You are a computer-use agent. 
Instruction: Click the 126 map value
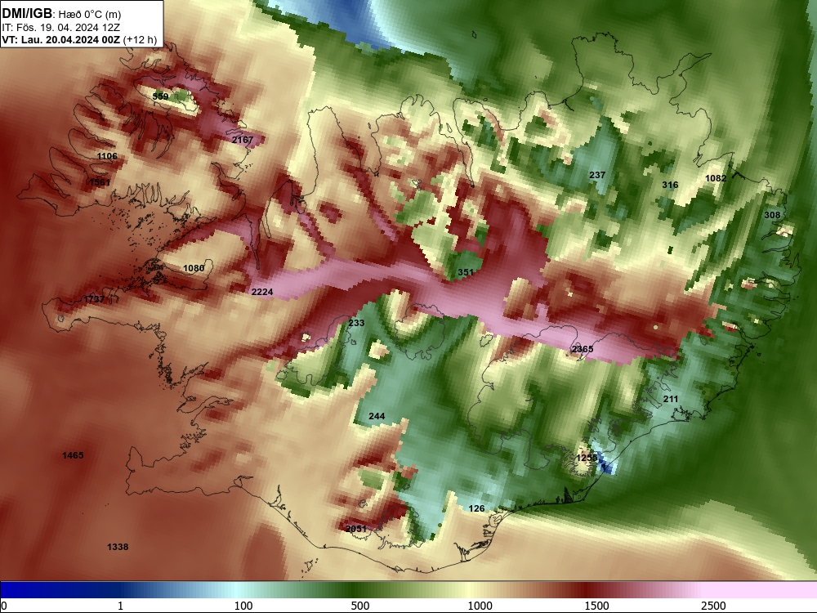coord(477,508)
